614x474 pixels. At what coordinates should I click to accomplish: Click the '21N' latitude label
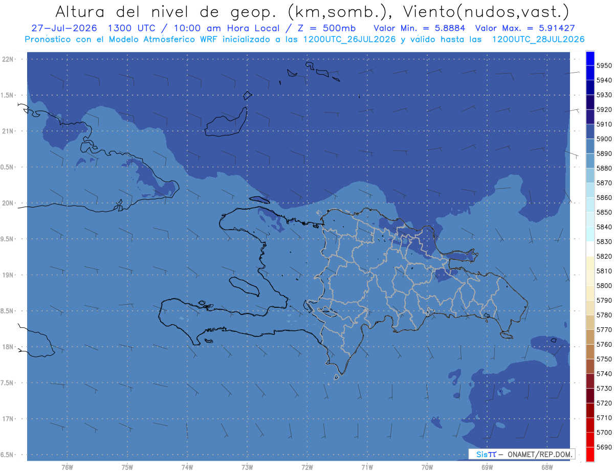click(9, 131)
